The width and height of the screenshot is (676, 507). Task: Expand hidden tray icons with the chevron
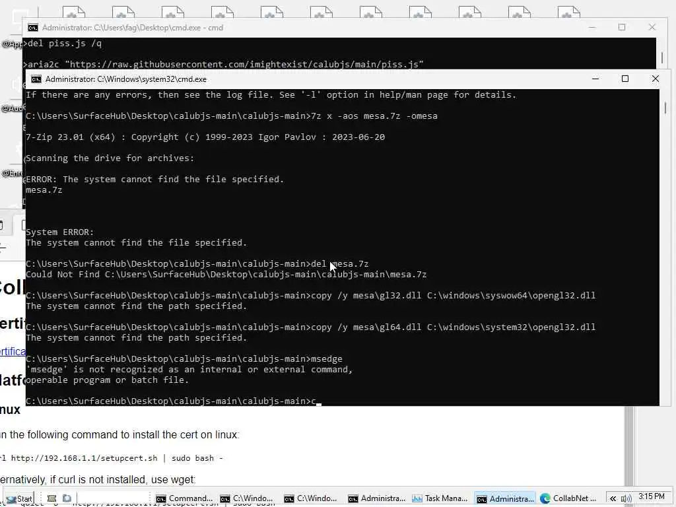613,498
